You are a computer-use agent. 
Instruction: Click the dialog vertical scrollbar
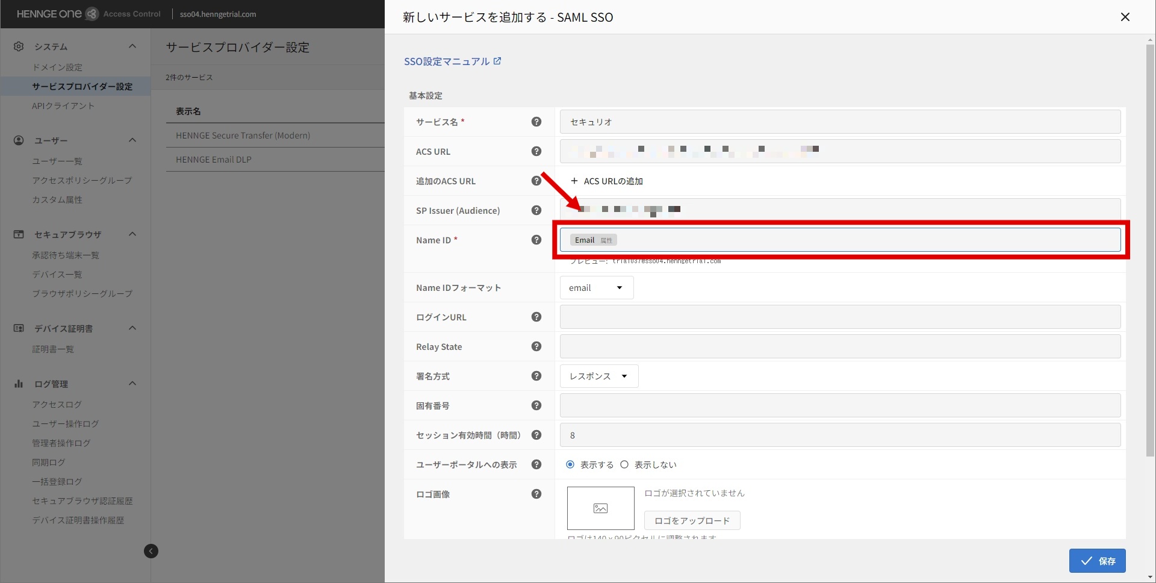[1150, 250]
